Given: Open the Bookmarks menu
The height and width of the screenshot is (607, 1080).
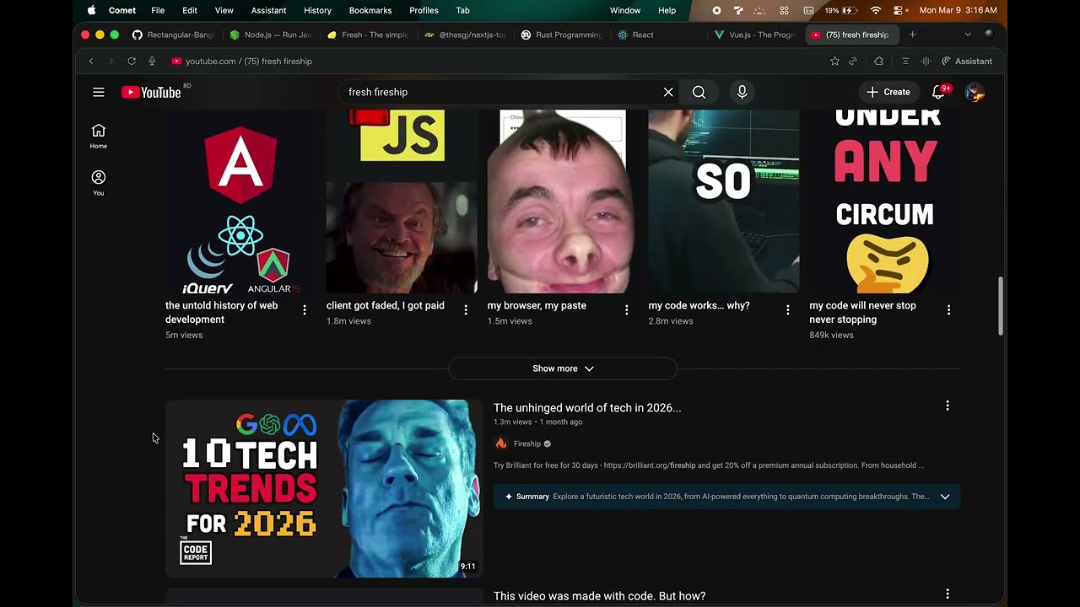Looking at the screenshot, I should (x=370, y=10).
